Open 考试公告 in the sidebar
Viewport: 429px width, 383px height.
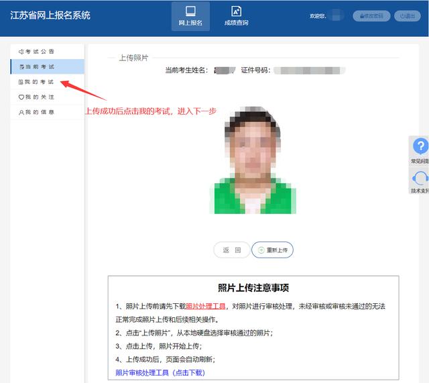[48, 52]
